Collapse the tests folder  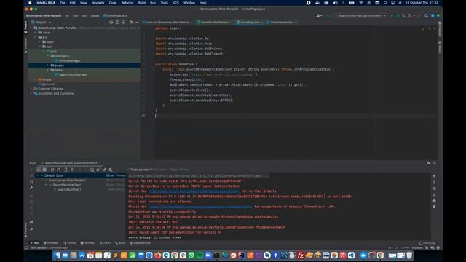point(47,70)
